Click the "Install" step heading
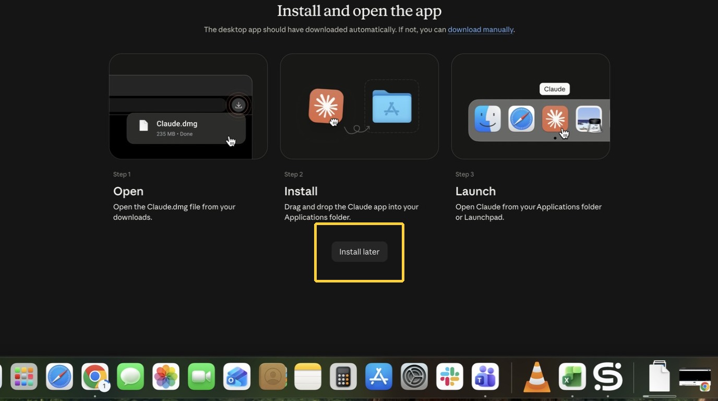 [301, 191]
